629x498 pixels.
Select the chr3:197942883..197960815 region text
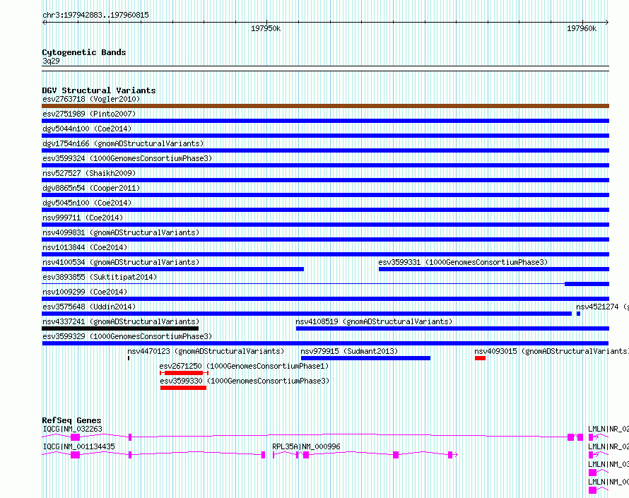click(95, 15)
